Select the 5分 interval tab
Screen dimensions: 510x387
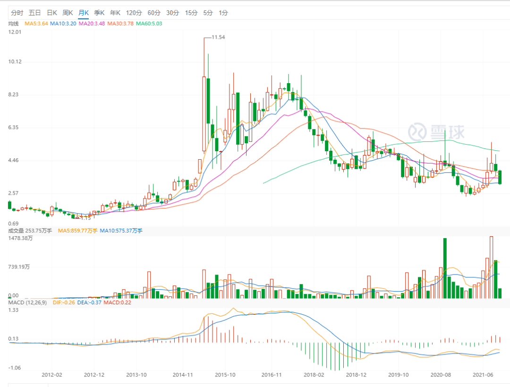(x=208, y=13)
